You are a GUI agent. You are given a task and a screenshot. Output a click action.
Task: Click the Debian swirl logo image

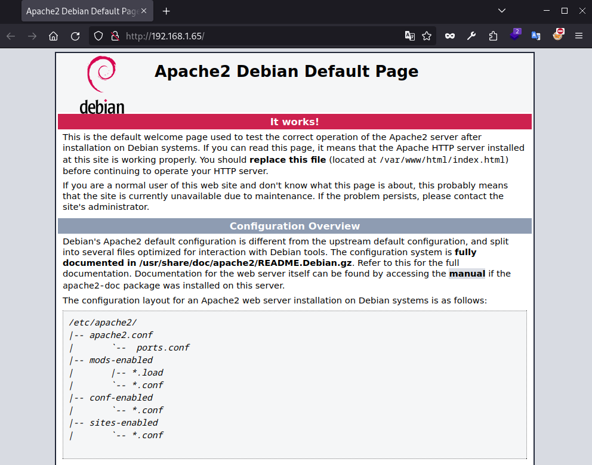point(102,85)
